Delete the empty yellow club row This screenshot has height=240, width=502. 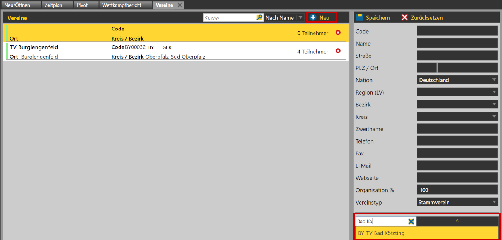[x=338, y=33]
